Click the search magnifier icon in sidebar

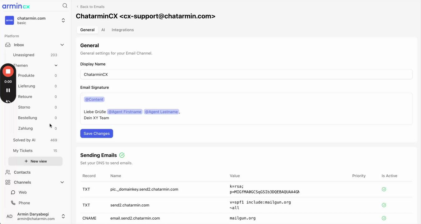point(65,6)
